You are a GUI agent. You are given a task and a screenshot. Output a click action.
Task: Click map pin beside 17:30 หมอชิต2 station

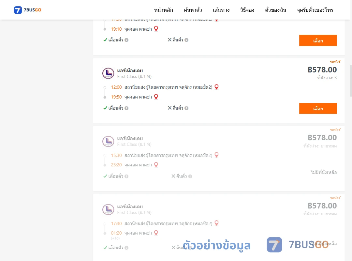coord(216,223)
